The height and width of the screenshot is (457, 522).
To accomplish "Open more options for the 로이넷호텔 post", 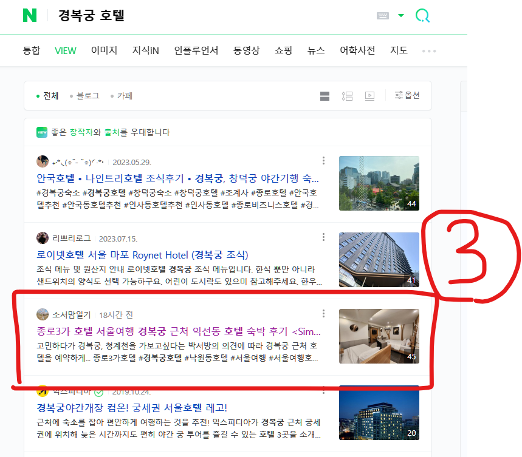I will [323, 237].
